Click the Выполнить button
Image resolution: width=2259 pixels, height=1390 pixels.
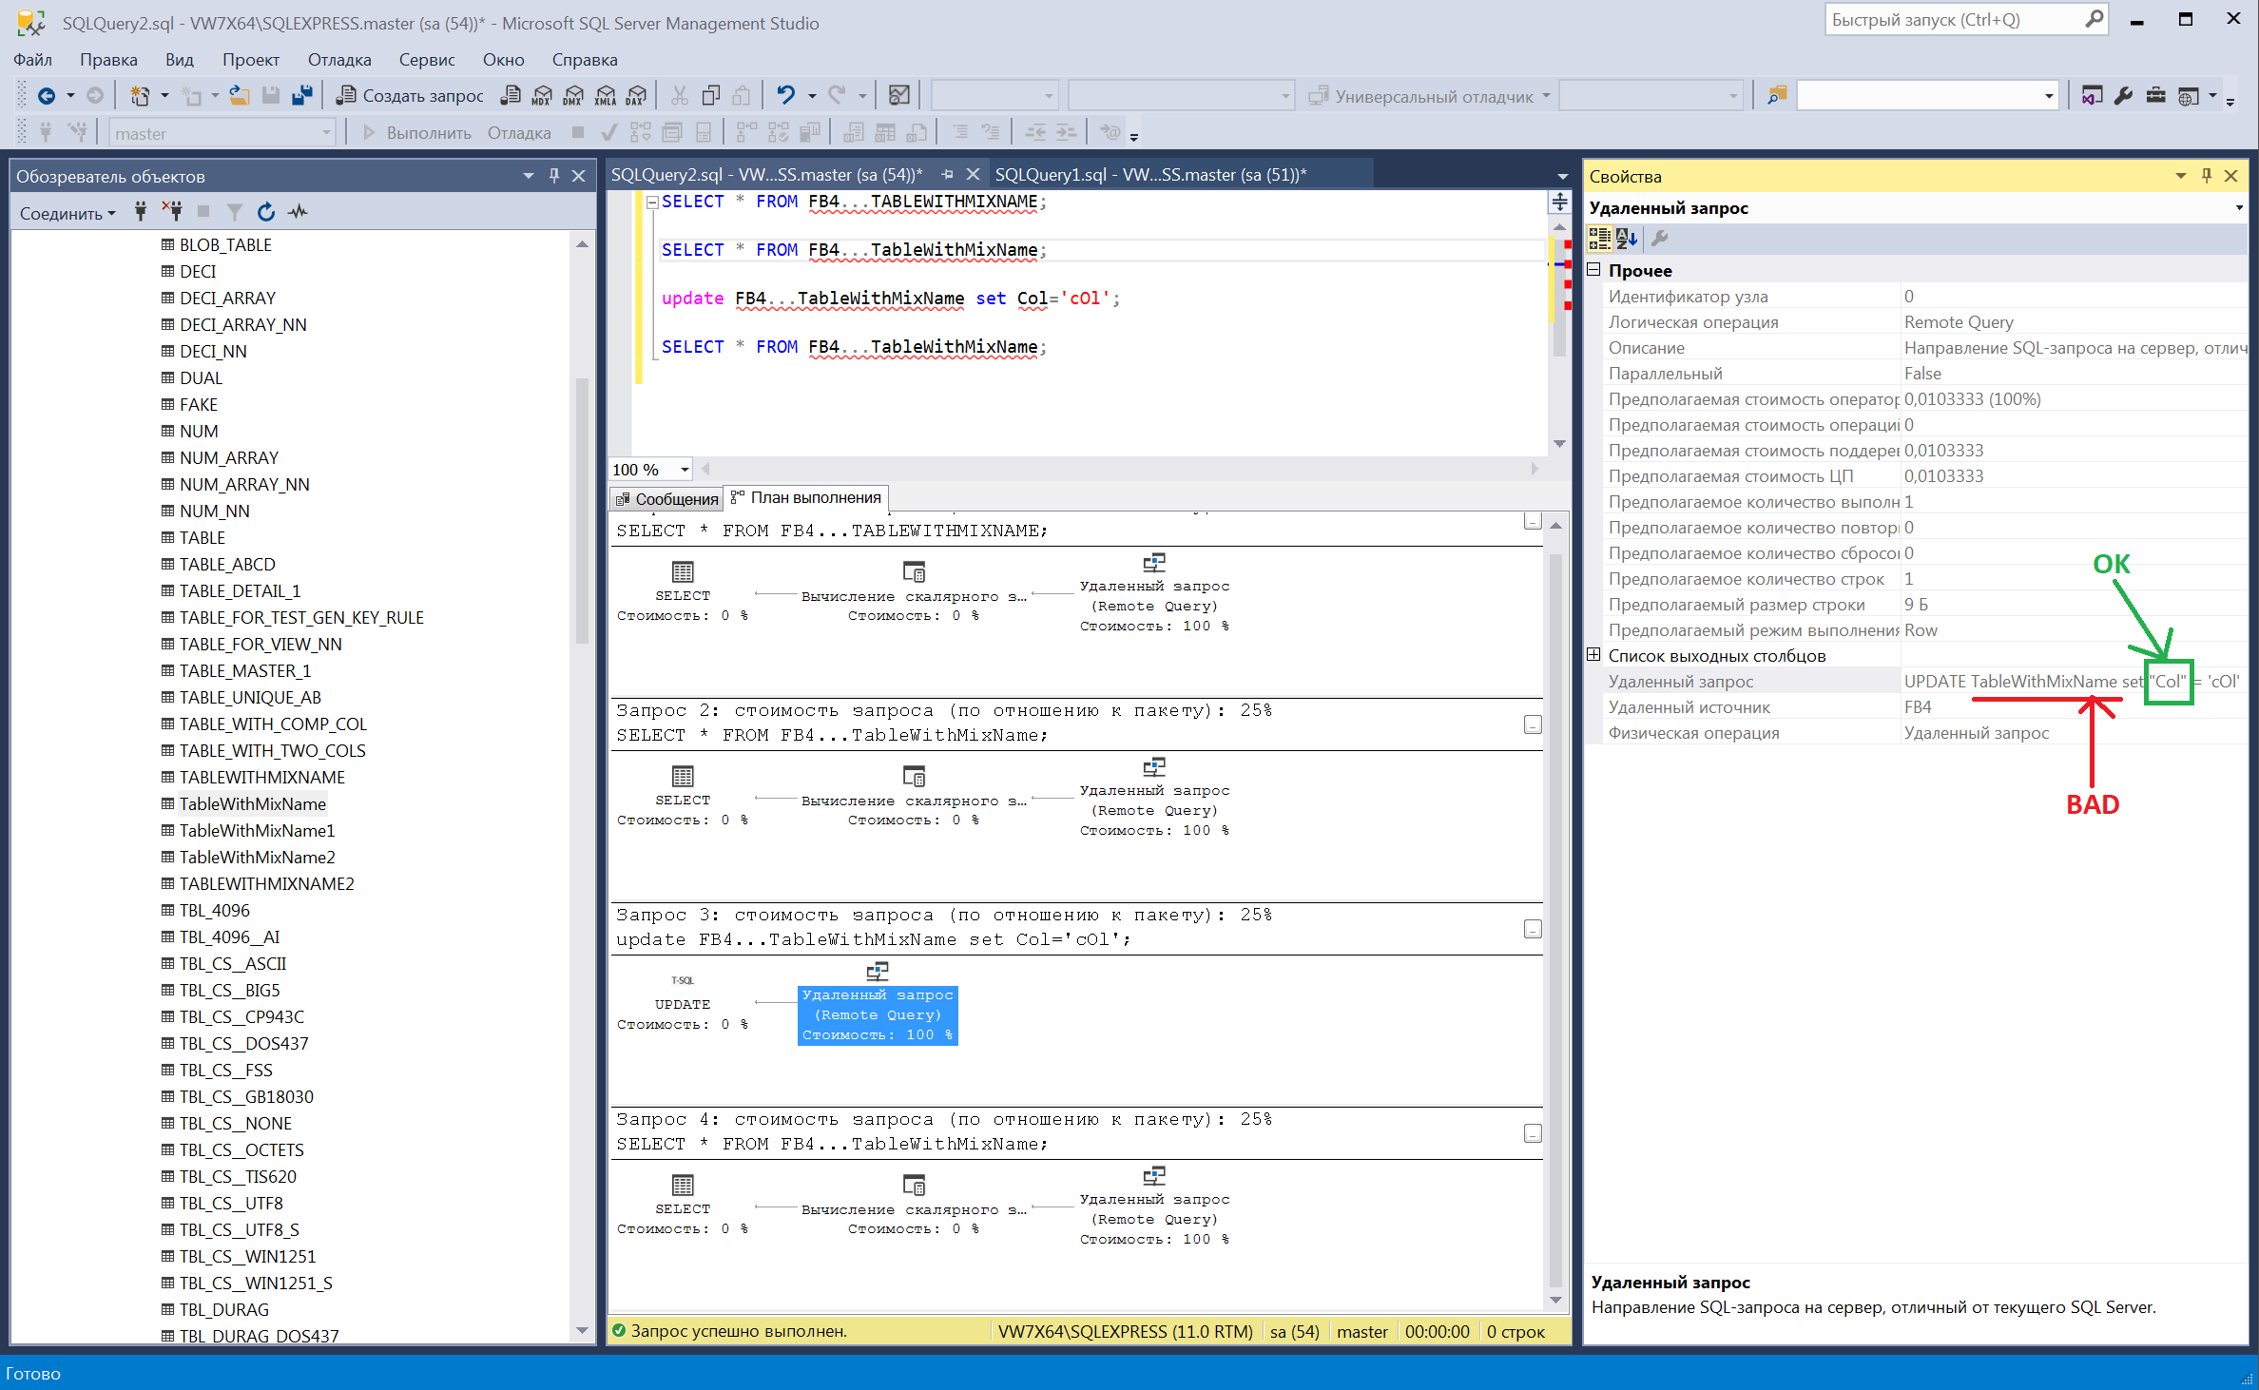417,133
